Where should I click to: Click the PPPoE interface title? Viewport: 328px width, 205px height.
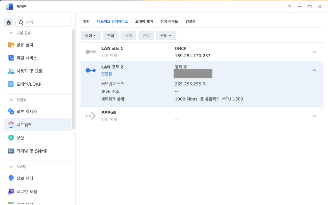click(109, 113)
